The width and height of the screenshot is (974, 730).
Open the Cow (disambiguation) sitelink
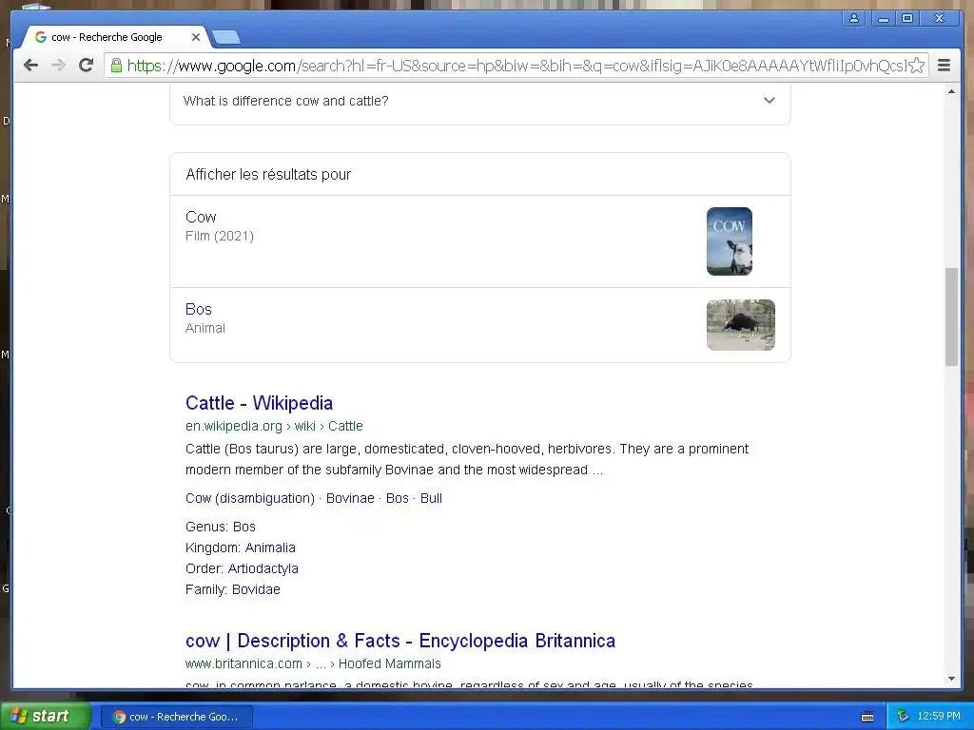pyautogui.click(x=250, y=498)
